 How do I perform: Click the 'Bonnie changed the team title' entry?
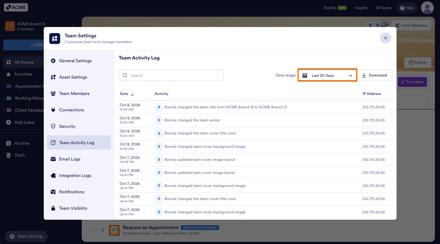[x=226, y=107]
